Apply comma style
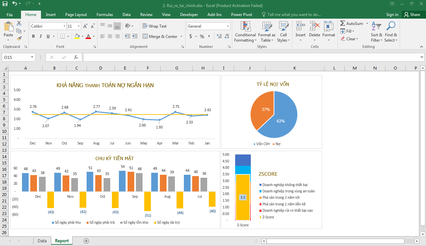This screenshot has width=426, height=246. 209,36
